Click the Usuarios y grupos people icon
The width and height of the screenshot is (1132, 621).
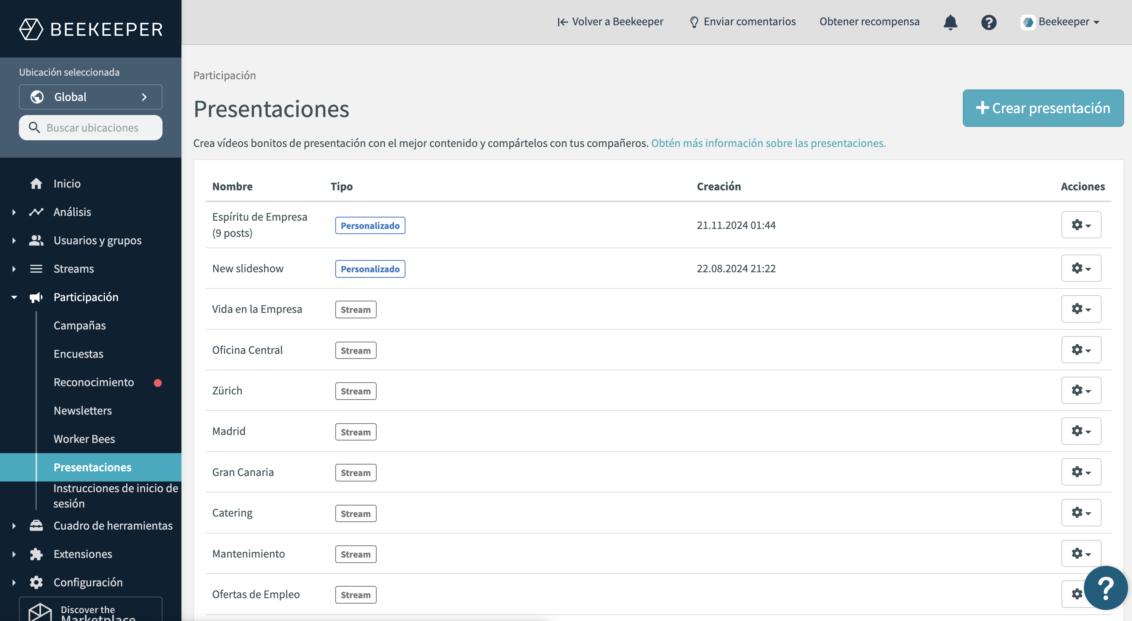click(36, 240)
